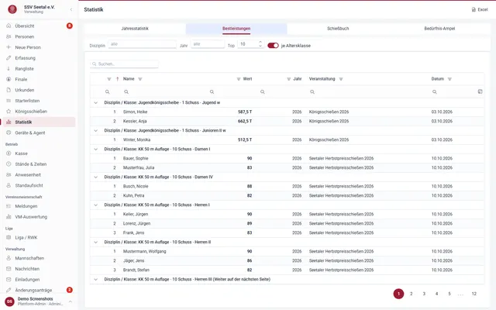This screenshot has width=496, height=310.
Task: Go to page 5
Action: [449, 294]
